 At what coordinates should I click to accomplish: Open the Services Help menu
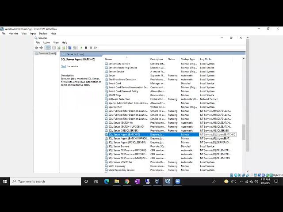pyautogui.click(x=65, y=42)
